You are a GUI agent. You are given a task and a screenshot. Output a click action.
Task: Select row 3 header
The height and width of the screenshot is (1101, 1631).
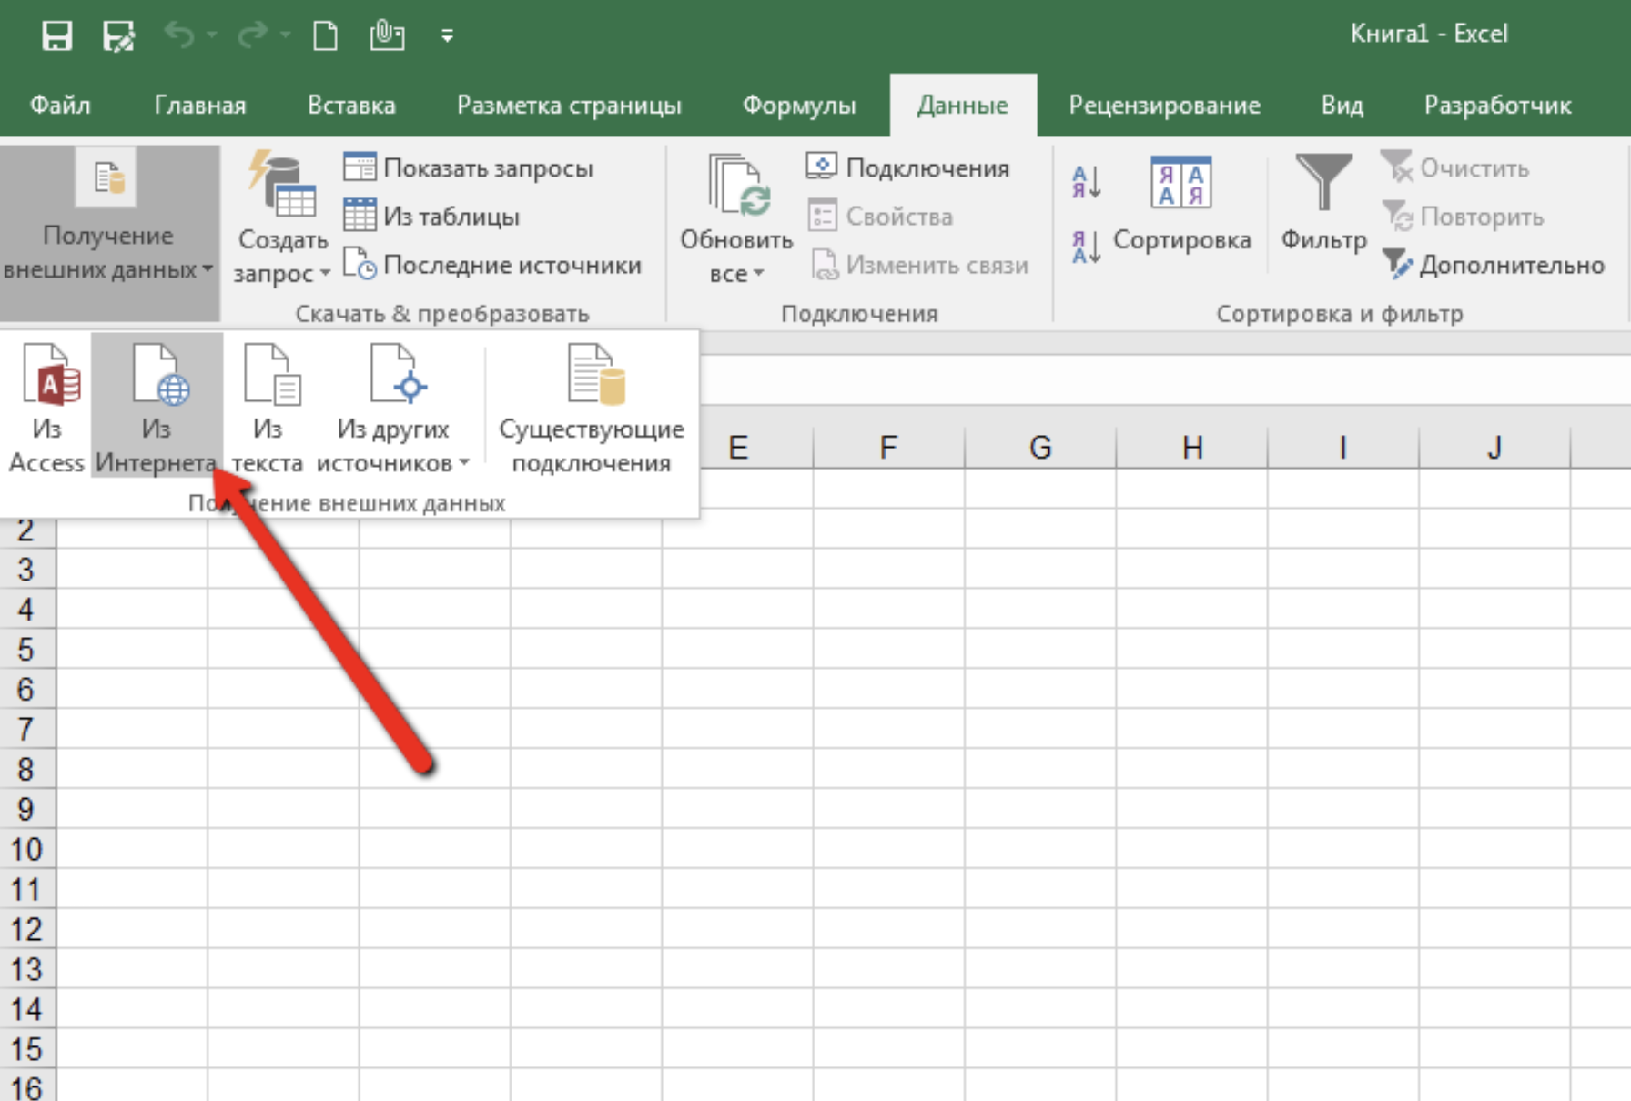(27, 569)
